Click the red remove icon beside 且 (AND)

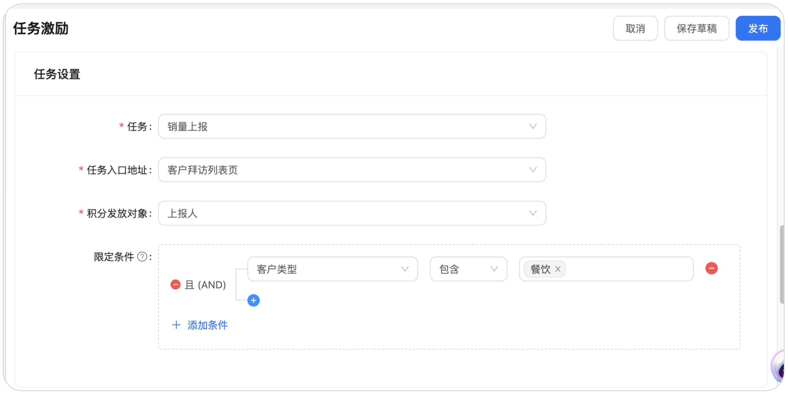tap(175, 285)
